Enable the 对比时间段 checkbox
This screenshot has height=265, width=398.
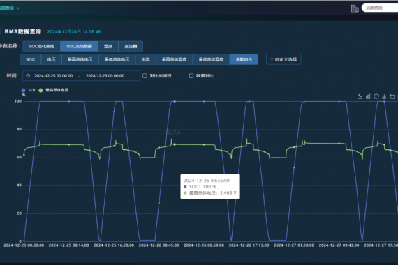145,75
